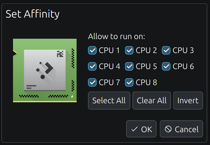Click Clear All to uncheck CPUs

pyautogui.click(x=151, y=101)
